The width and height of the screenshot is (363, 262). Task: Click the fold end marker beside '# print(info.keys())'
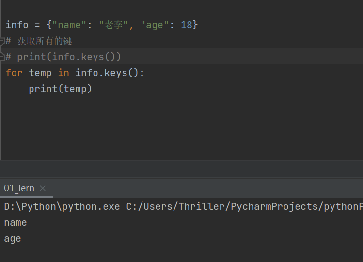click(2, 57)
